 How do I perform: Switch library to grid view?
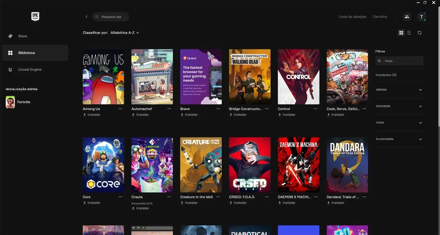point(401,33)
